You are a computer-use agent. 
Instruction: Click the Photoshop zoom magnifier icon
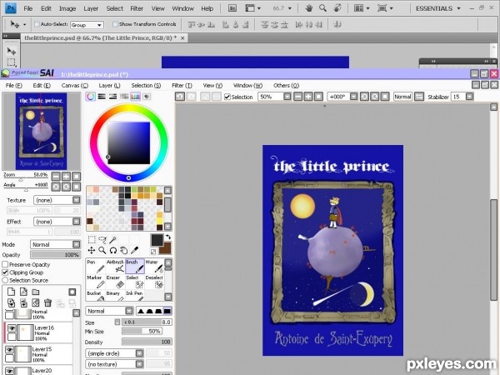pos(322,8)
